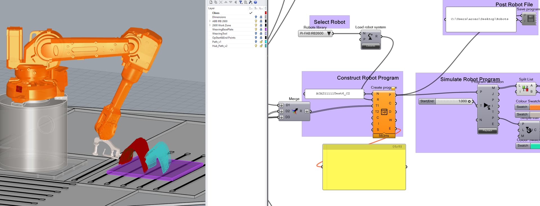
Task: Click the Libraries button on Load robot system
Action: tap(371, 46)
